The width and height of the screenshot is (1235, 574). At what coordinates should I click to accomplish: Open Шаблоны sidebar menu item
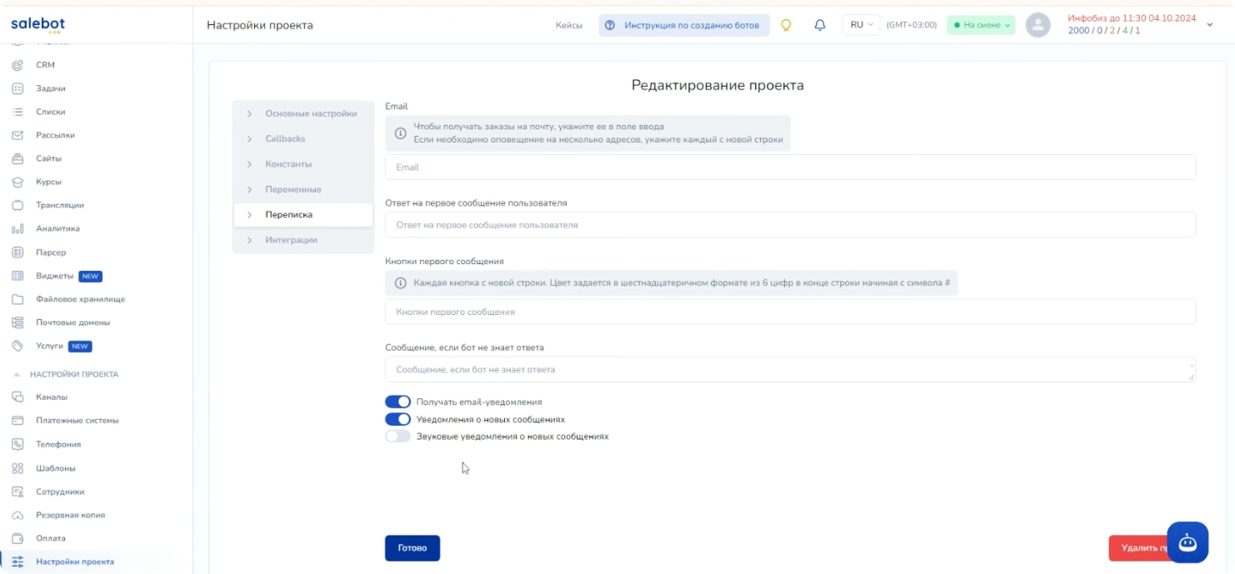[56, 468]
